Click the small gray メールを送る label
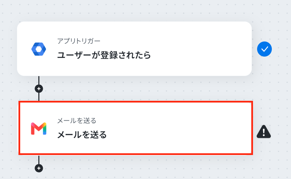Image resolution: width=291 pixels, height=179 pixels. point(77,121)
